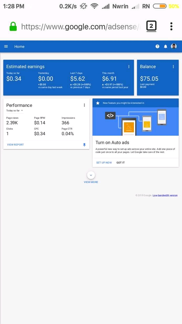Open Estimated earnings card options menu

click(x=129, y=67)
